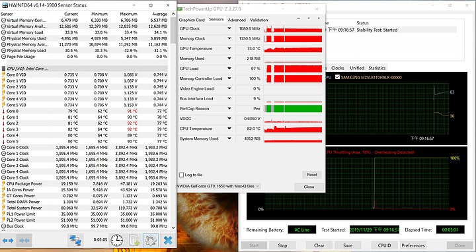Viewport: 476px width, 252px height.
Task: Shrink sensor columns with inward arrows icon
Action: pyautogui.click(x=24, y=241)
